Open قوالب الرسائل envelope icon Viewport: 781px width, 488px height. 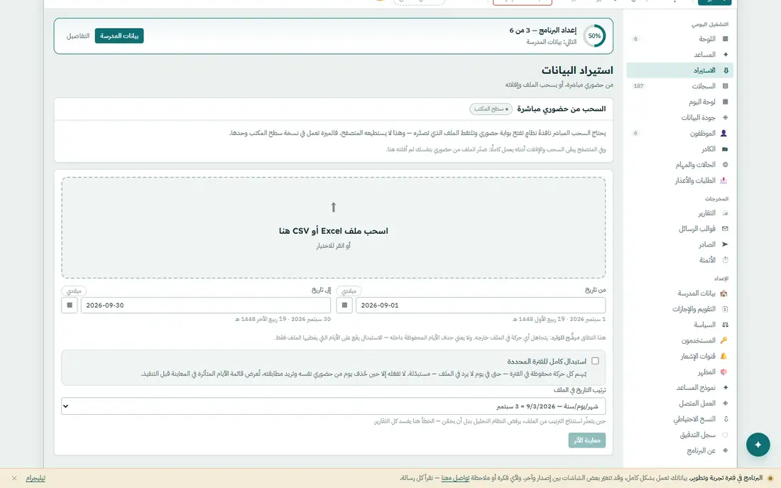coord(725,229)
